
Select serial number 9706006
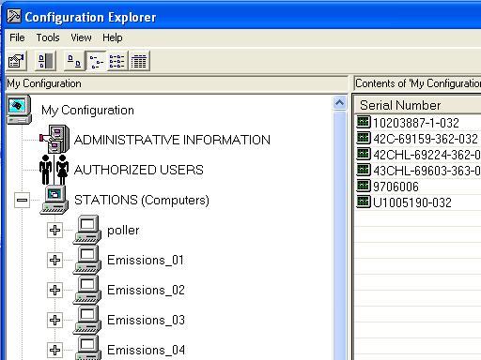pos(396,187)
